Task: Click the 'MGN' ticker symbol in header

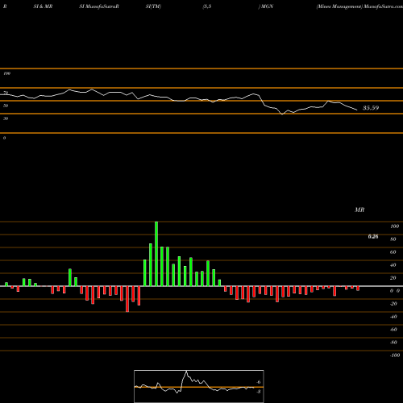Action: [267, 6]
